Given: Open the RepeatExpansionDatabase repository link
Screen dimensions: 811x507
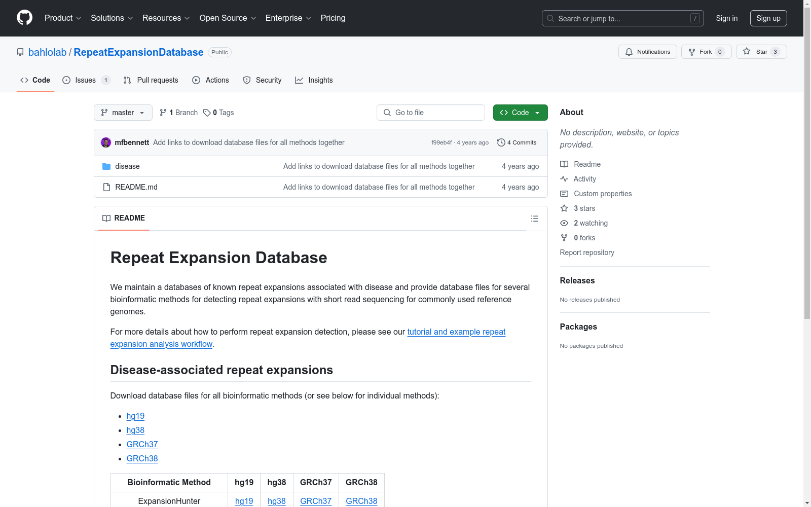Looking at the screenshot, I should pyautogui.click(x=138, y=52).
